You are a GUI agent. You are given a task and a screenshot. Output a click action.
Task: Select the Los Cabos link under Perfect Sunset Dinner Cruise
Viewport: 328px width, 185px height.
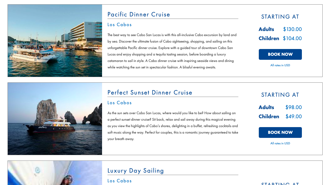[120, 103]
